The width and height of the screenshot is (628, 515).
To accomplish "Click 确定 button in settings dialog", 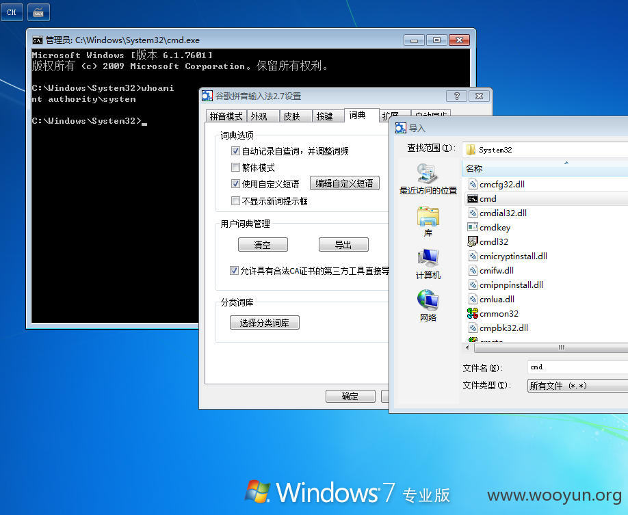I will (350, 396).
